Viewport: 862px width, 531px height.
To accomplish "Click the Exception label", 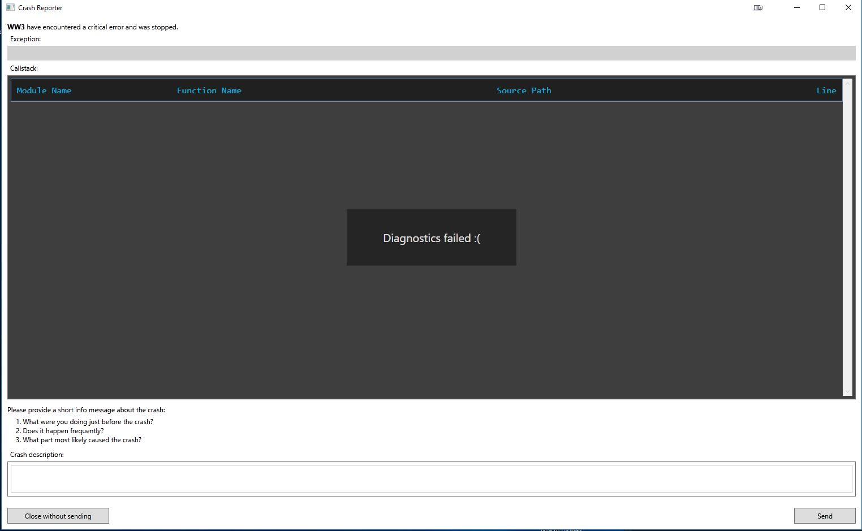I will pyautogui.click(x=25, y=39).
